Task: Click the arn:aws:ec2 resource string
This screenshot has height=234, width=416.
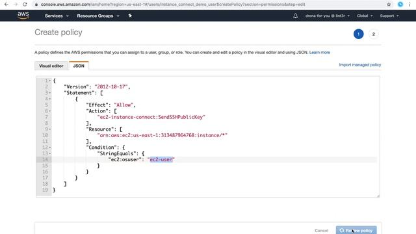Action: [162, 135]
